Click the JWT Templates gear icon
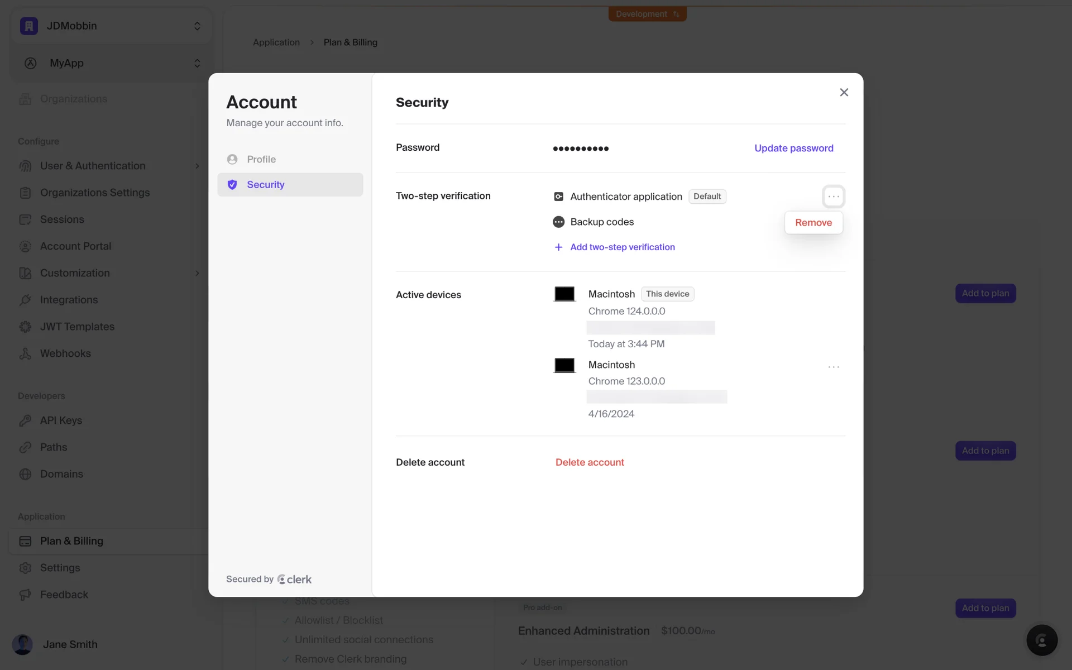Viewport: 1072px width, 670px height. tap(25, 327)
